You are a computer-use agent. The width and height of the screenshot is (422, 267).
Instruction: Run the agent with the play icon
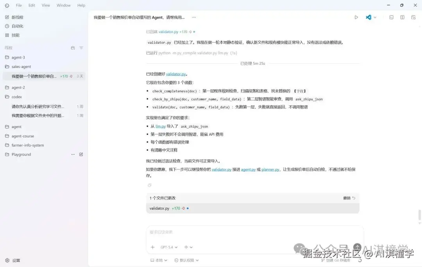356,17
